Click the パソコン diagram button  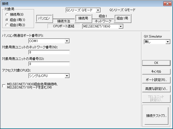(x=44, y=18)
